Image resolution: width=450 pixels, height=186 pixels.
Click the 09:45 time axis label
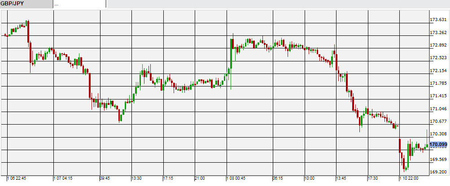105,178
